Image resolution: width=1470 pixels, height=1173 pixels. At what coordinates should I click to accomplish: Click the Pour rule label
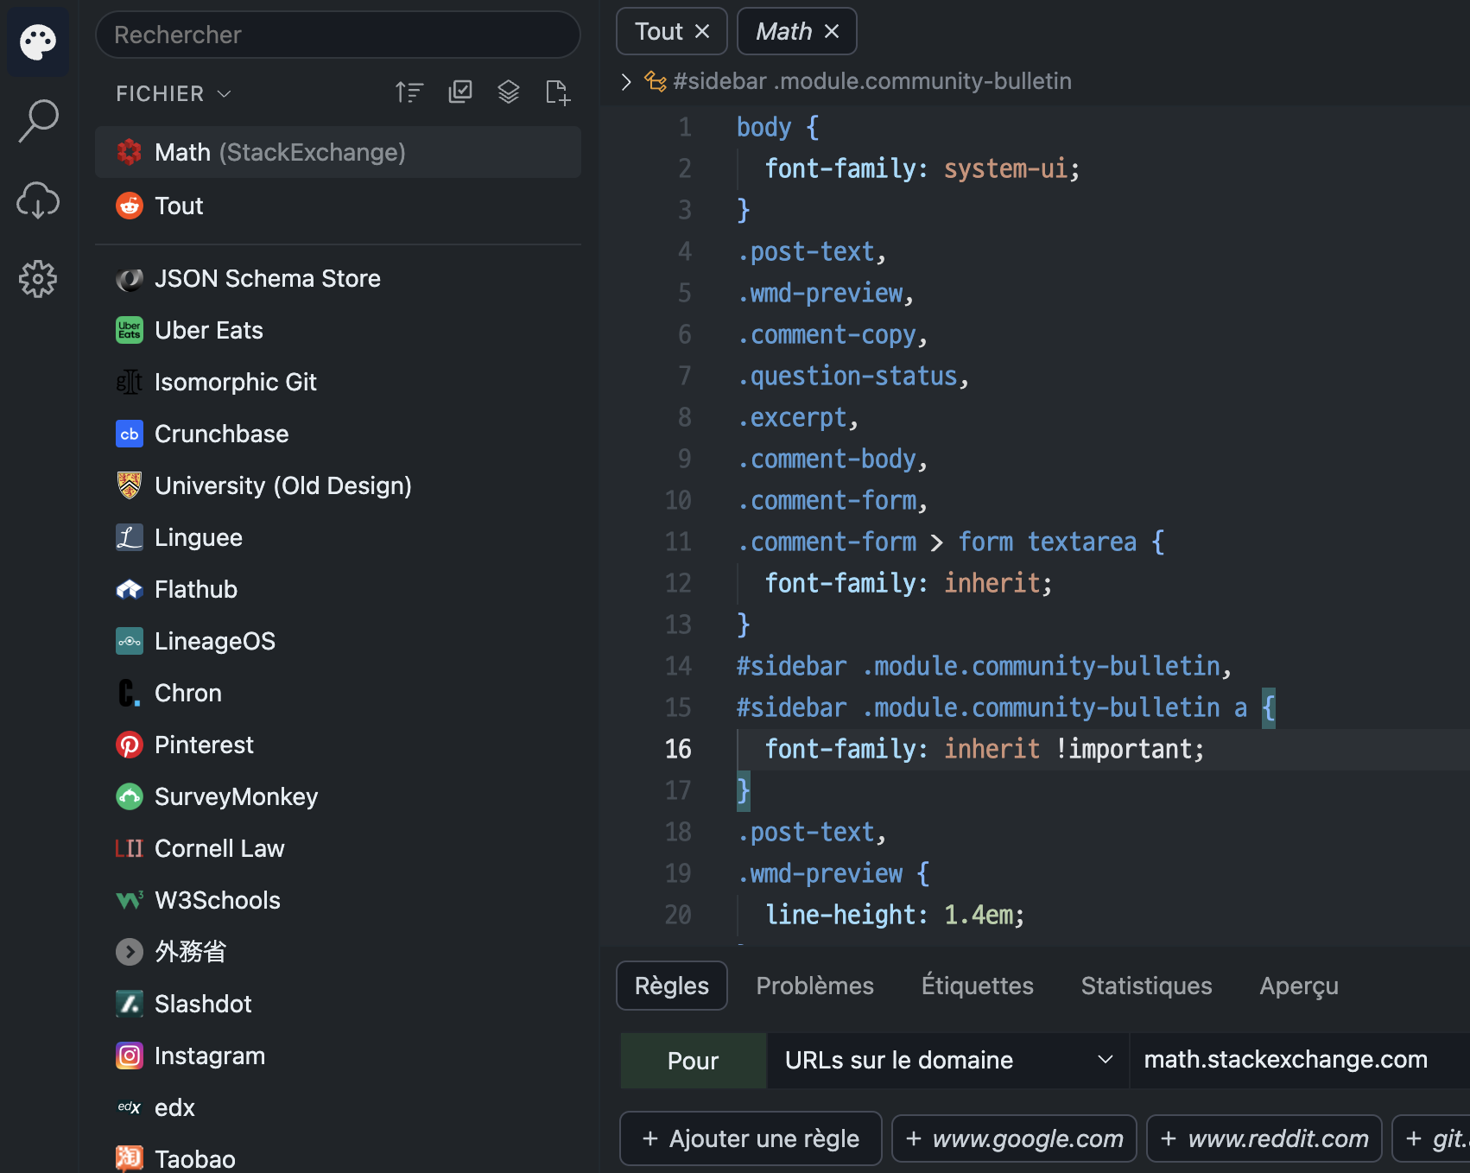pyautogui.click(x=693, y=1061)
